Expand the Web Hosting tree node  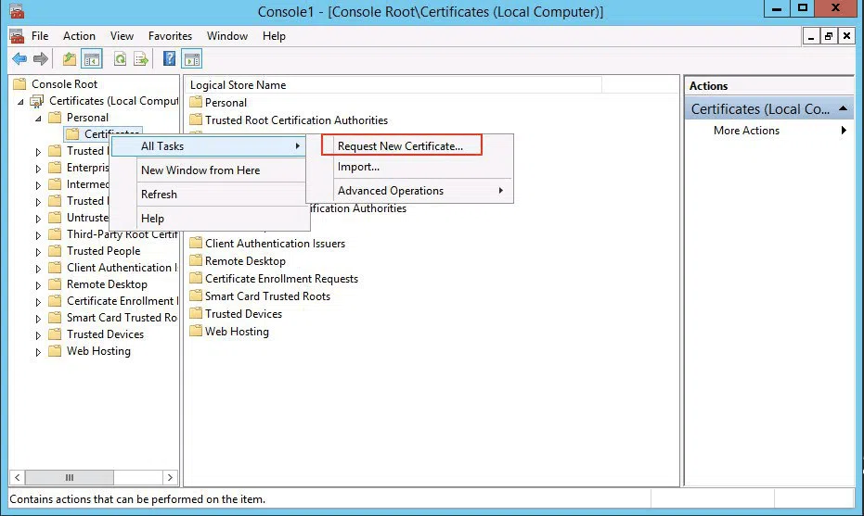pyautogui.click(x=38, y=352)
